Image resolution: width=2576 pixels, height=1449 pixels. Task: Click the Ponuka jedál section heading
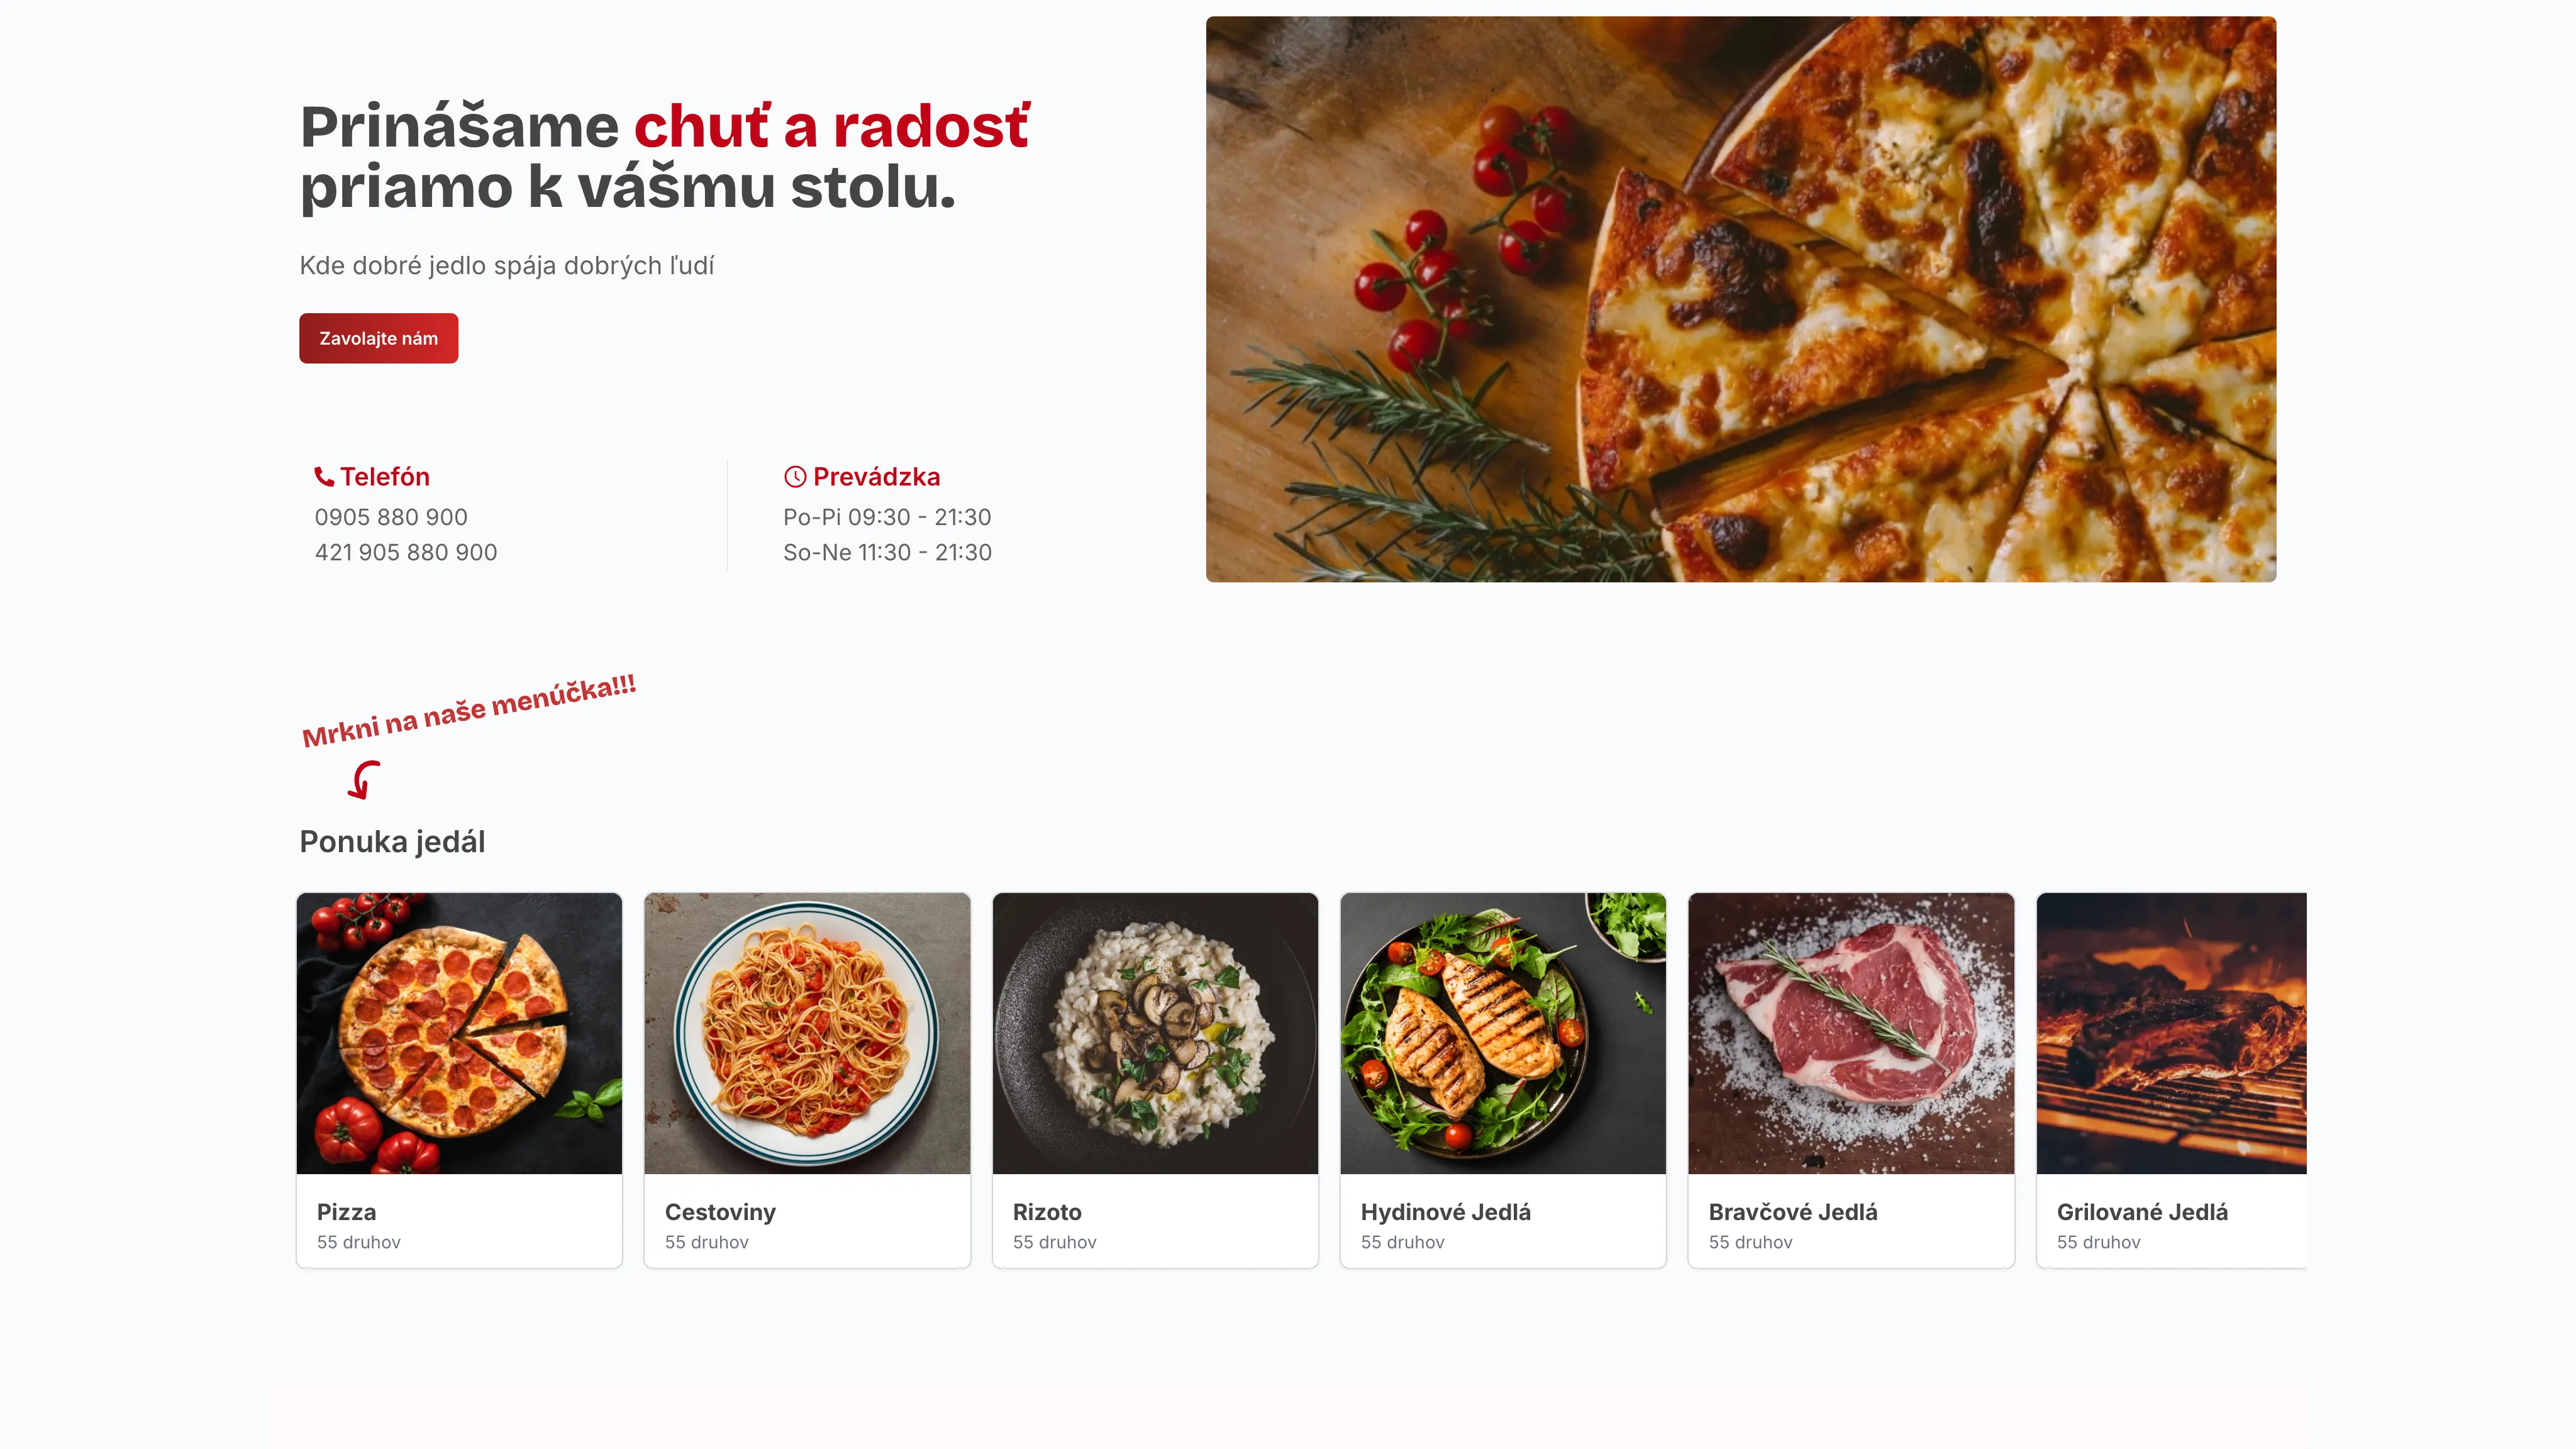392,842
